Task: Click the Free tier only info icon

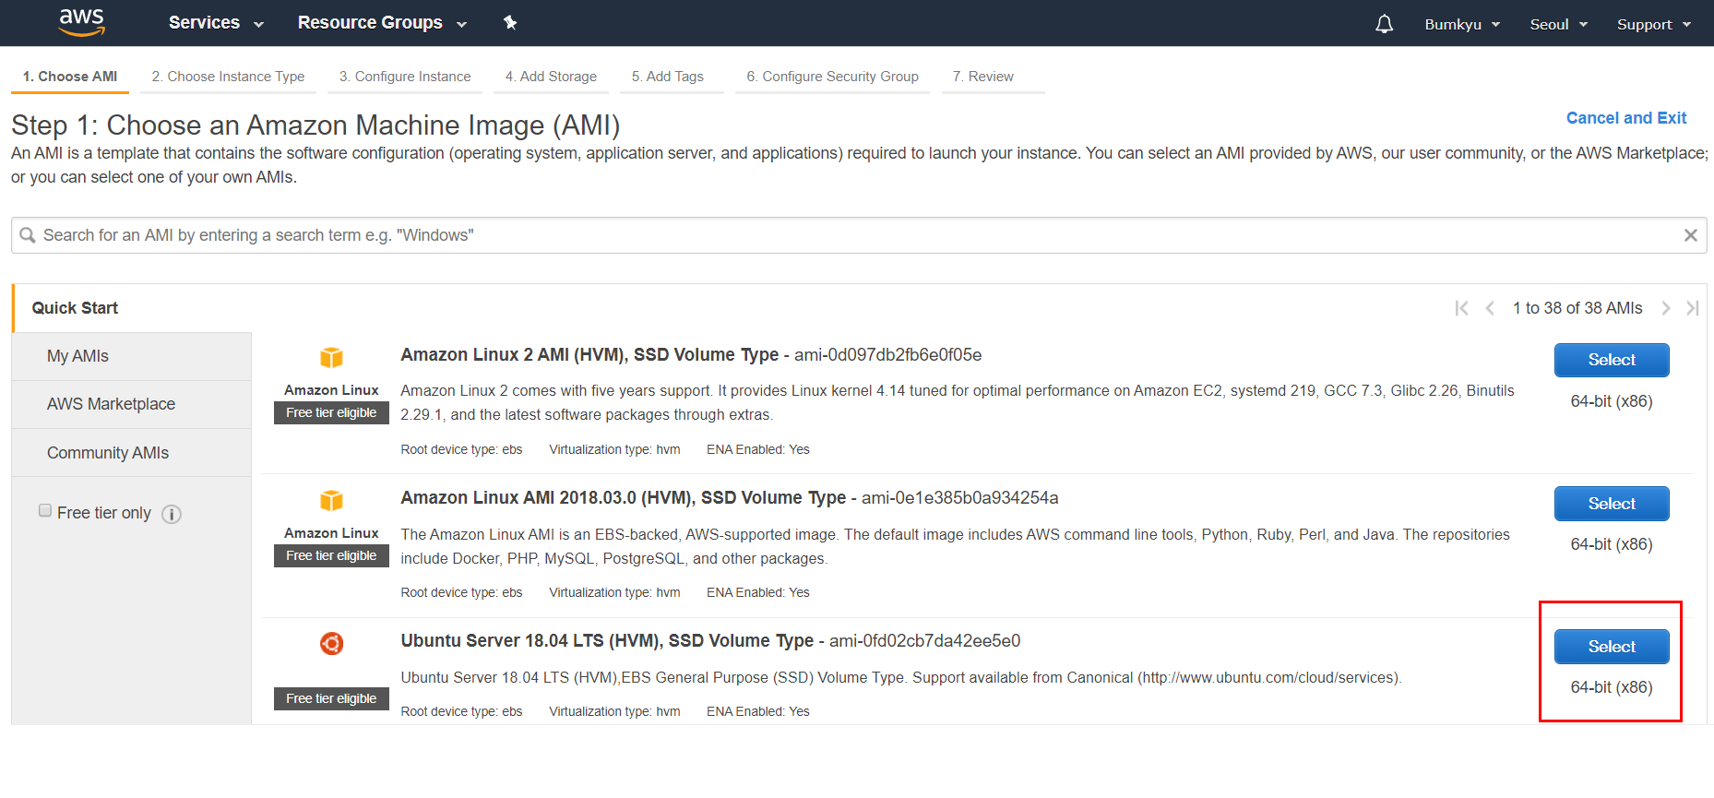Action: point(172,514)
